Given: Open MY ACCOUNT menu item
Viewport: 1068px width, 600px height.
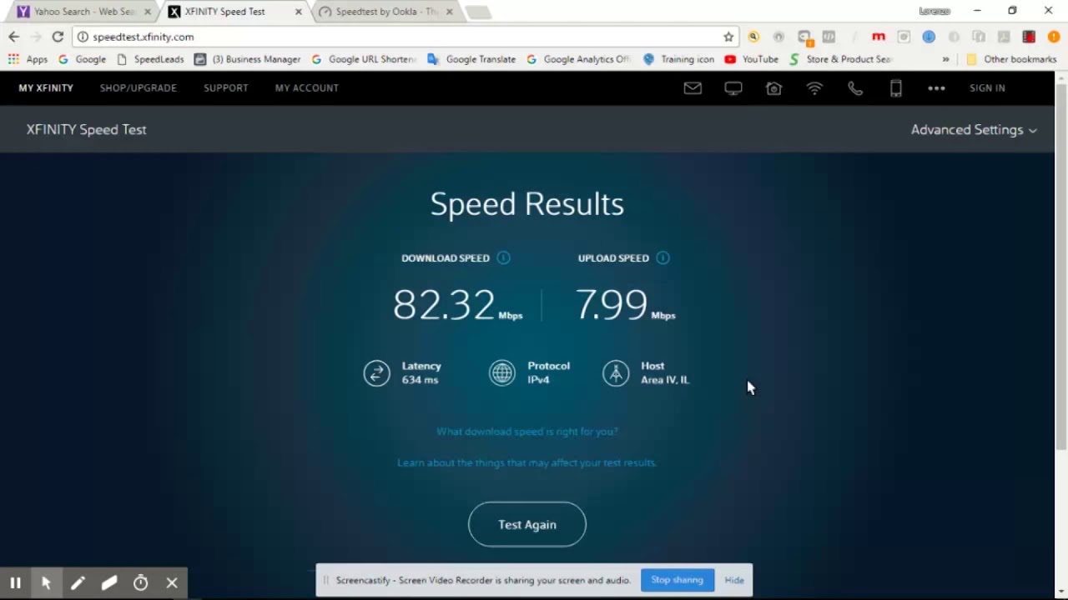Looking at the screenshot, I should point(307,87).
